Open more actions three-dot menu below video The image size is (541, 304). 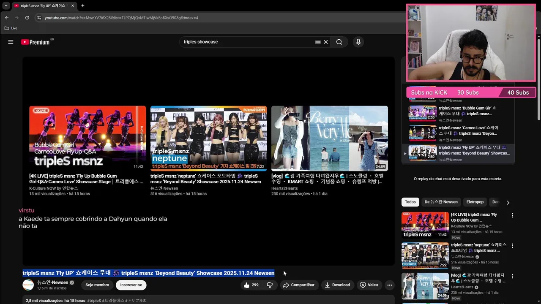coord(390,285)
